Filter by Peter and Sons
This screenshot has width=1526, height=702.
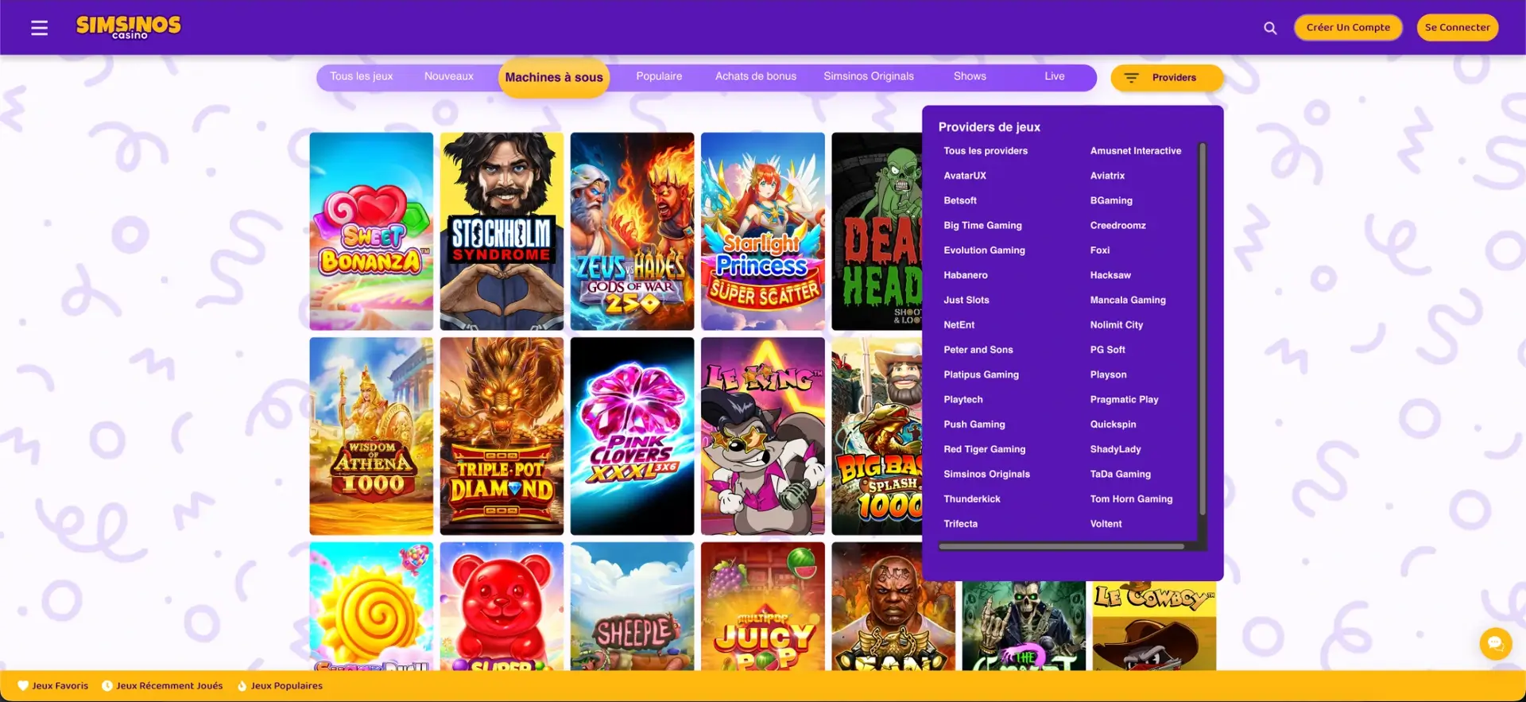[x=978, y=350]
